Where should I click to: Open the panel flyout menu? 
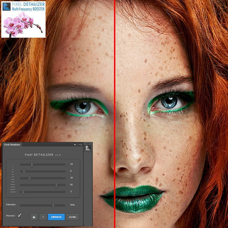point(80,145)
